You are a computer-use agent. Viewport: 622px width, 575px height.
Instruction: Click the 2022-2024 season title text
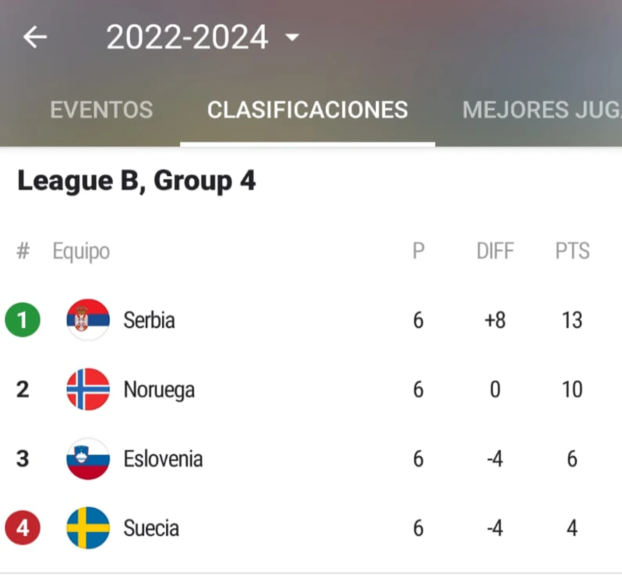coord(187,37)
